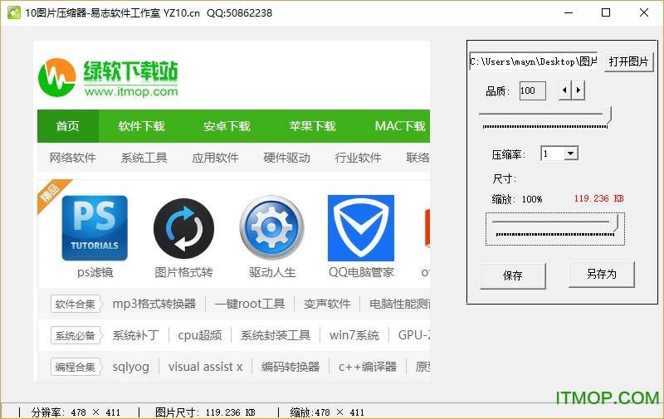The width and height of the screenshot is (664, 419).
Task: Click the 缩放:478 × 411 status entry
Action: pyautogui.click(x=327, y=412)
